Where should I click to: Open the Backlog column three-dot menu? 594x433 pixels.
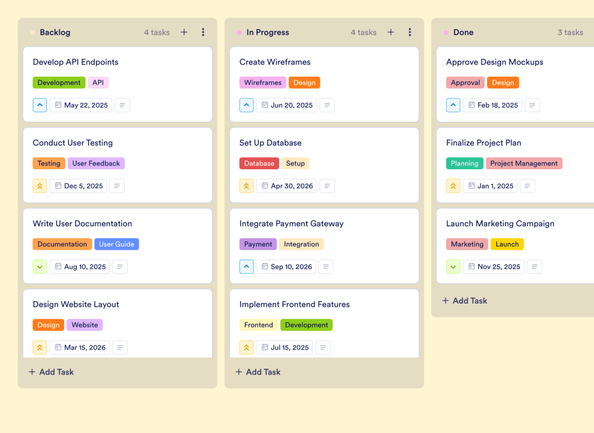[x=203, y=32]
